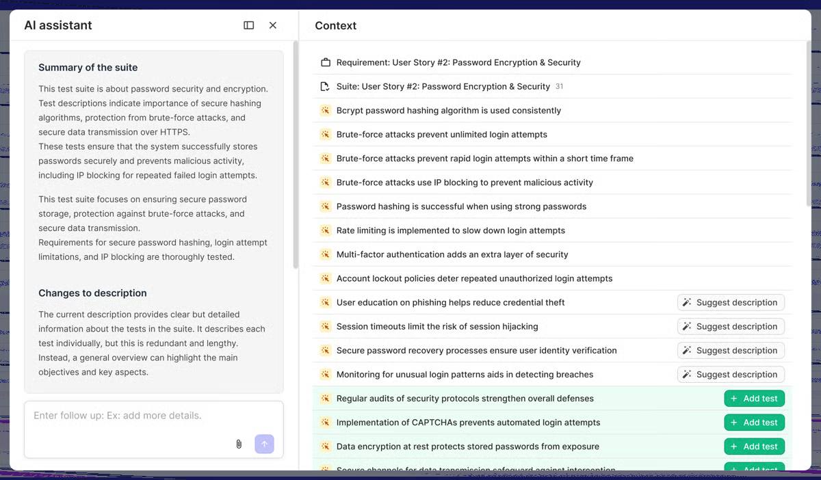
Task: Click the AI icon next to the Multi-factor authentication test
Action: click(325, 254)
